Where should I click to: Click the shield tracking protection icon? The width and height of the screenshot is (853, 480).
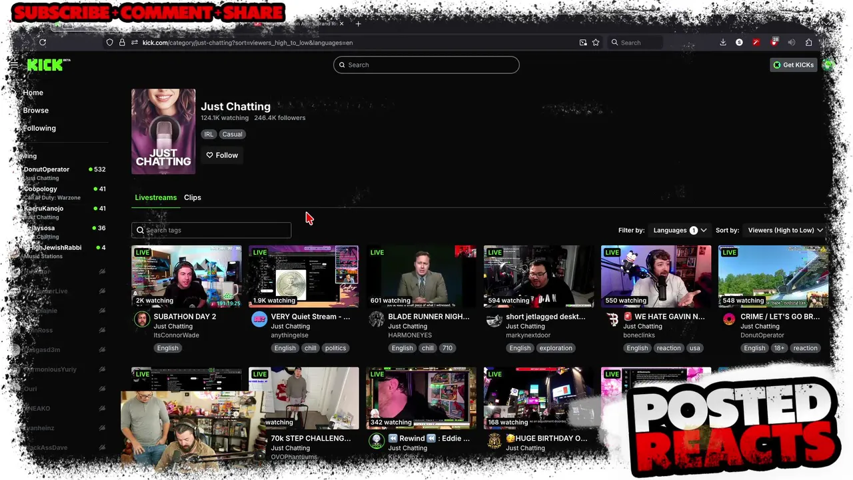pos(110,43)
